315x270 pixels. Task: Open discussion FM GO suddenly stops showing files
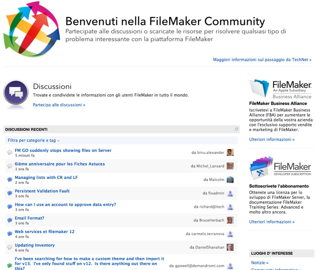63,150
